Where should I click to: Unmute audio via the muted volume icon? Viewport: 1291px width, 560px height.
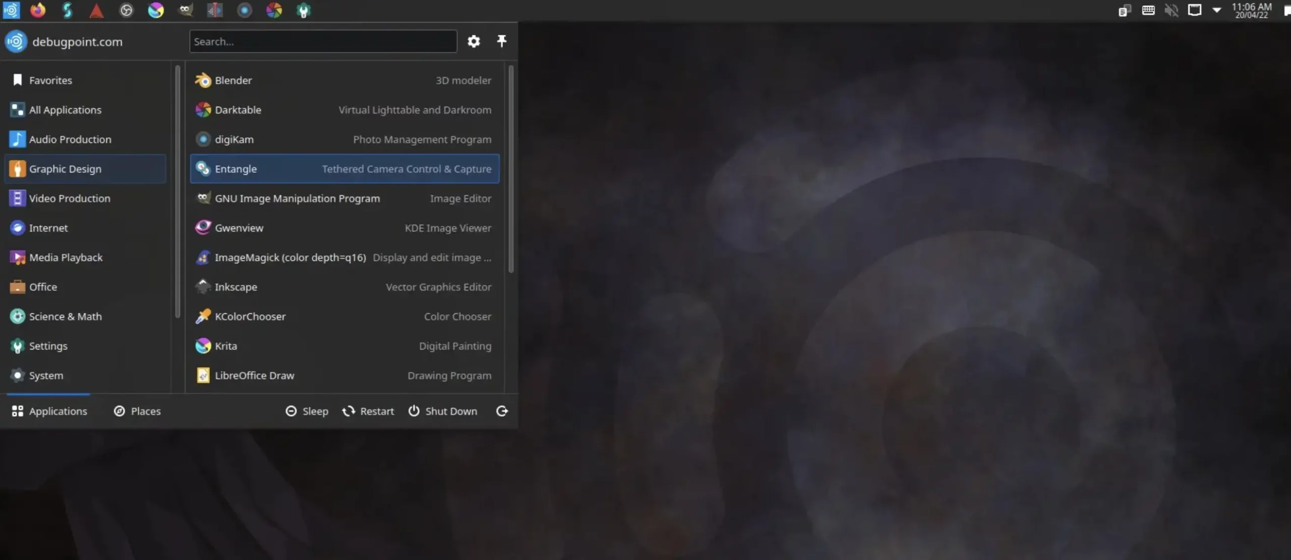(x=1171, y=10)
